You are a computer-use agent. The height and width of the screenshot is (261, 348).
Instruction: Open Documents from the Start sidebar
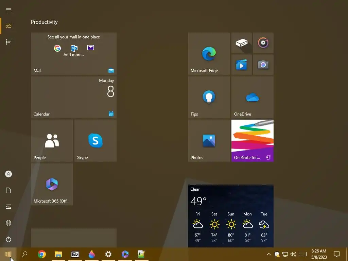(8, 190)
